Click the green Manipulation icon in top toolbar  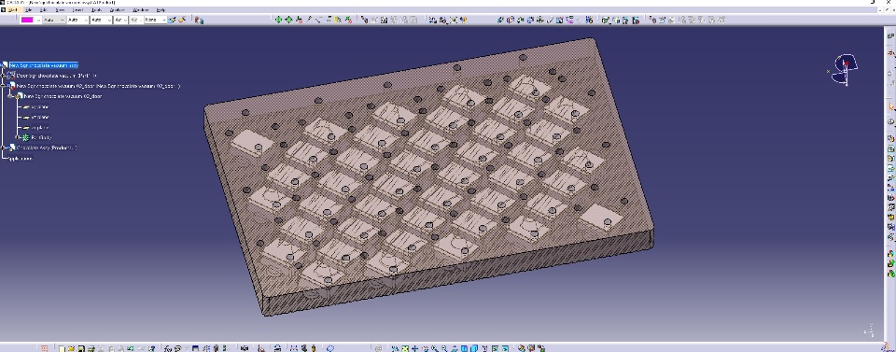click(x=278, y=20)
